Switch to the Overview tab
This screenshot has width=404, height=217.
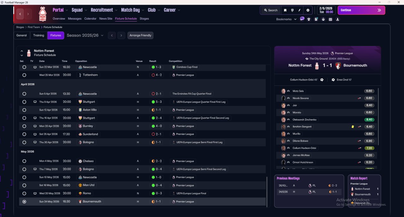coord(59,19)
